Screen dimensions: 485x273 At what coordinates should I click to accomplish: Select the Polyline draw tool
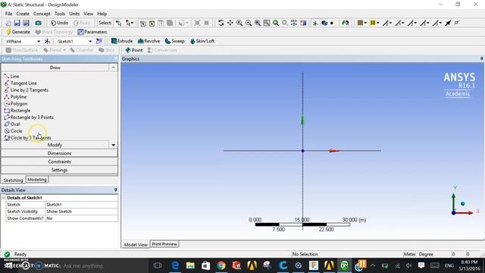15,97
